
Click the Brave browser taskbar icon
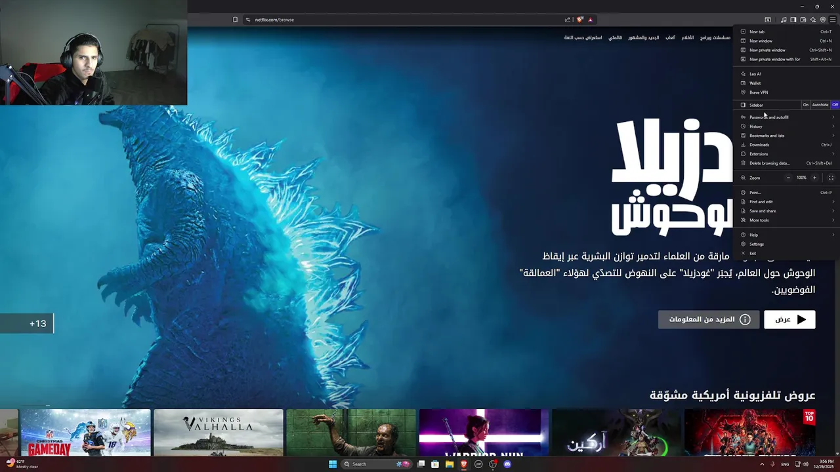click(464, 464)
